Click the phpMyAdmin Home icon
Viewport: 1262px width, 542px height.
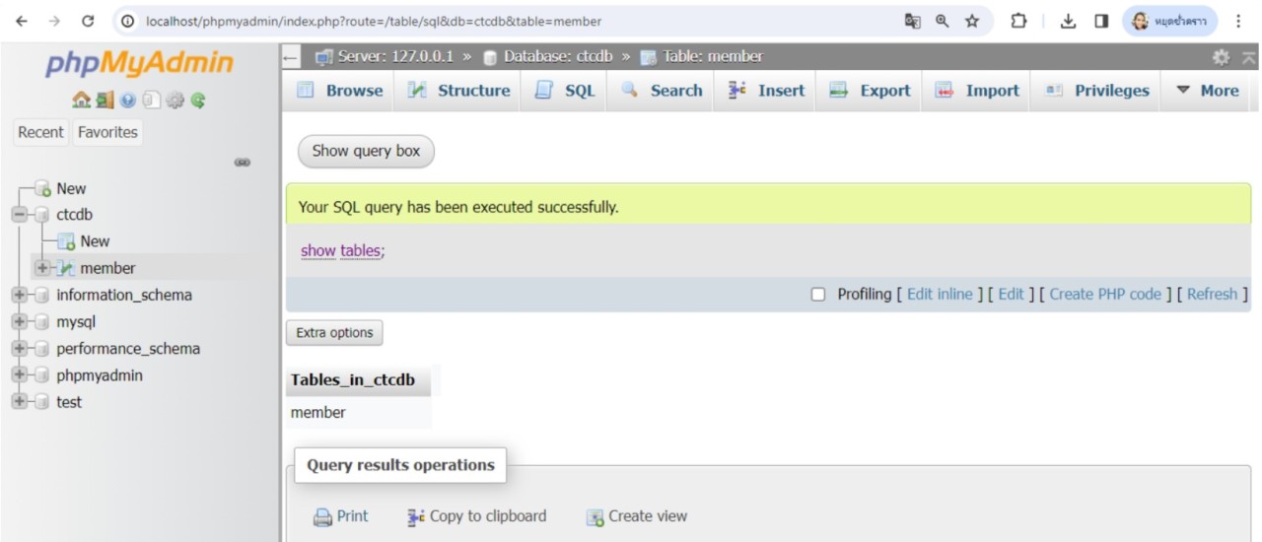81,101
